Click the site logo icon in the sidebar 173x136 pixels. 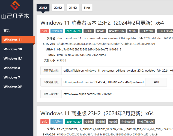pos(15,5)
